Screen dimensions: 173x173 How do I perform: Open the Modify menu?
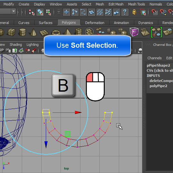pyautogui.click(x=9, y=4)
